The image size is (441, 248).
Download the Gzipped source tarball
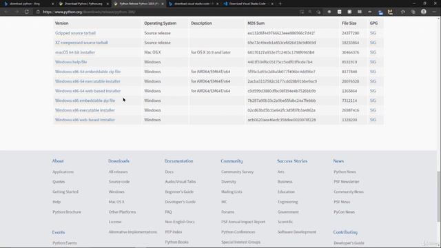[75, 33]
